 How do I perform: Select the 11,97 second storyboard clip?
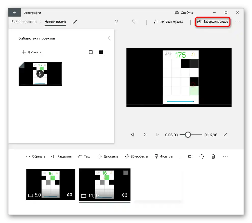point(105,185)
